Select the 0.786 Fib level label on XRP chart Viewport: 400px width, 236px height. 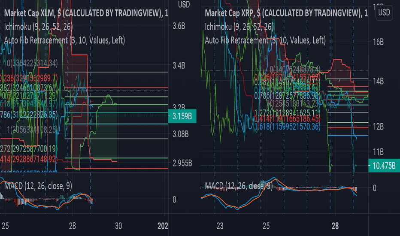click(x=287, y=96)
